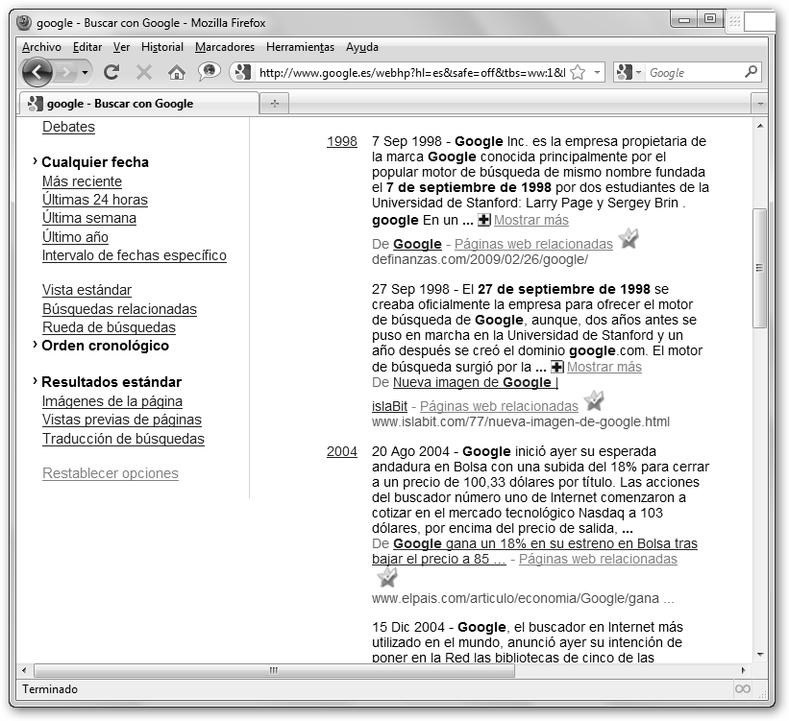Reload the page with the refresh icon
The height and width of the screenshot is (721, 789).
[111, 72]
